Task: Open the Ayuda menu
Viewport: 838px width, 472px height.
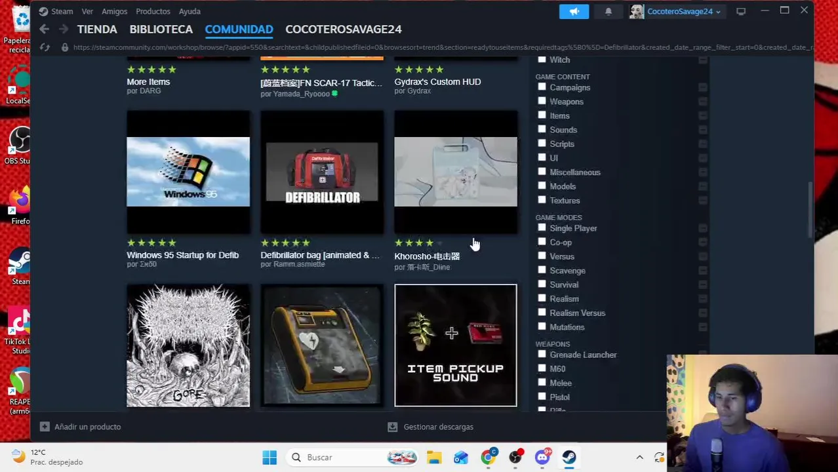Action: pyautogui.click(x=190, y=11)
